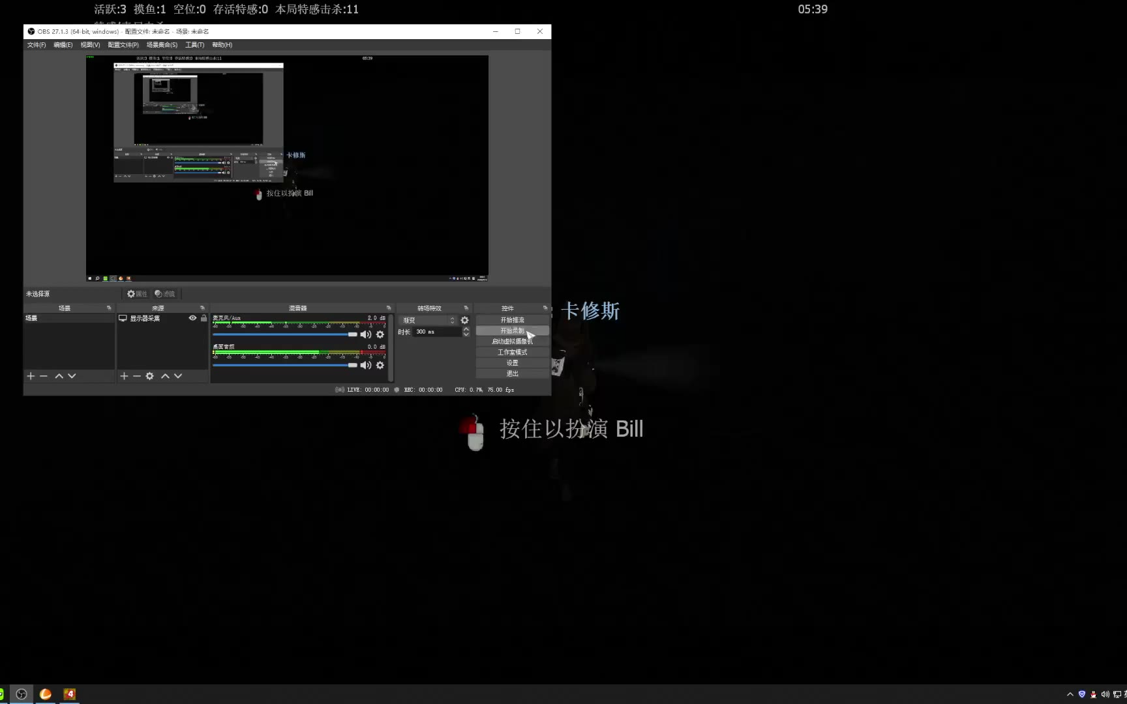This screenshot has width=1127, height=704.
Task: Click the 05:39 game timer text
Action: click(813, 9)
